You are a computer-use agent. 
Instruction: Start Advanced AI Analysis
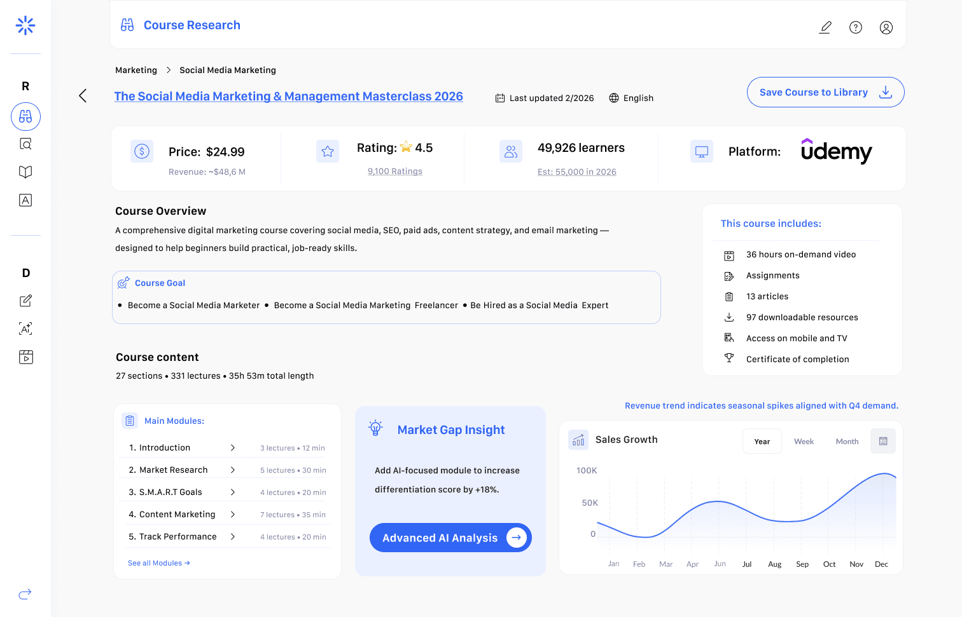click(450, 538)
